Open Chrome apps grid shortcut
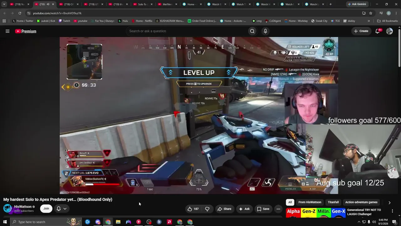 [4, 21]
